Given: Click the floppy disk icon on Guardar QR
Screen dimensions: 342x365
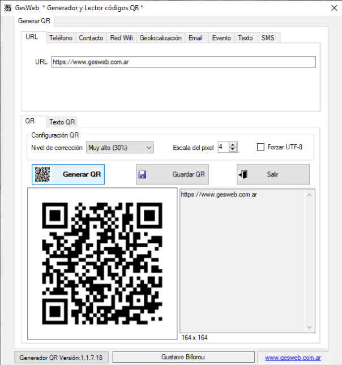Looking at the screenshot, I should tap(142, 174).
